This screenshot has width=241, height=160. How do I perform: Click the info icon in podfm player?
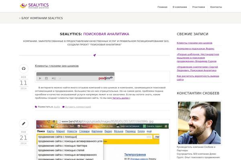tap(60, 78)
